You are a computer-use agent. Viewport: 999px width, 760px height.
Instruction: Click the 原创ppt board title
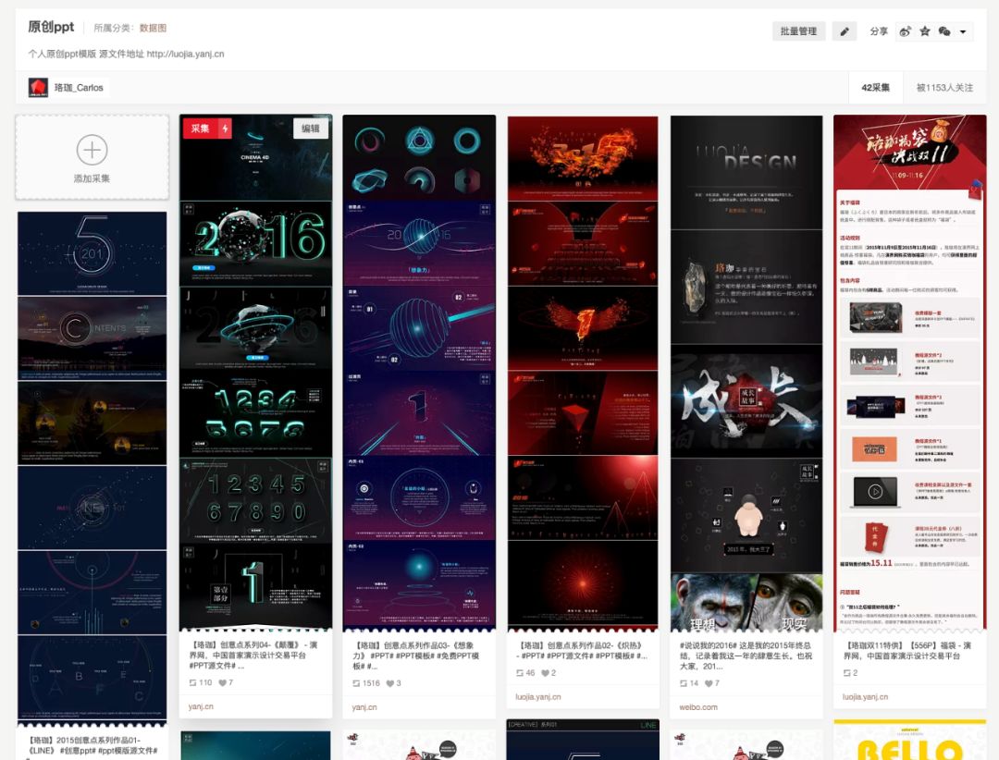[x=51, y=27]
